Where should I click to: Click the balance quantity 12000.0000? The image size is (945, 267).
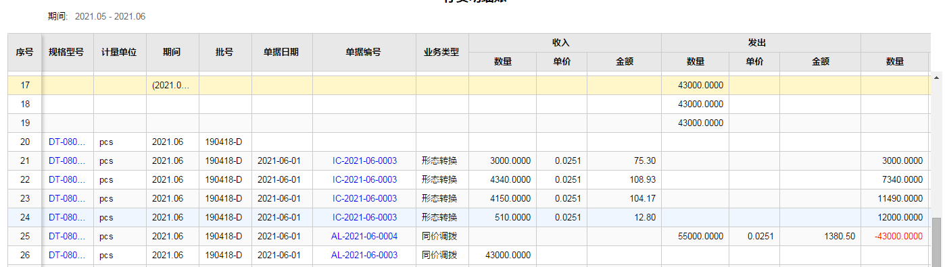click(x=900, y=218)
